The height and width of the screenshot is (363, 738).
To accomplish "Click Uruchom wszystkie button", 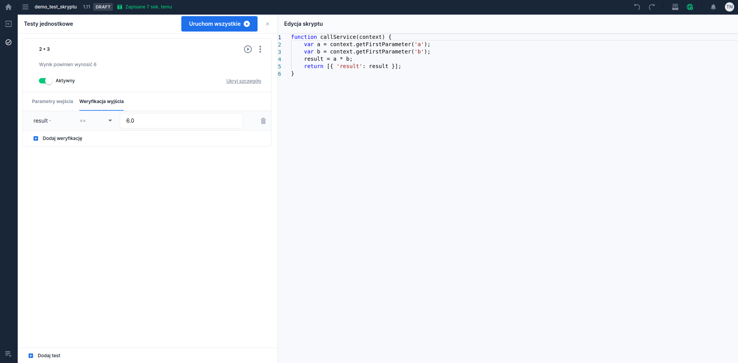I will pos(219,24).
